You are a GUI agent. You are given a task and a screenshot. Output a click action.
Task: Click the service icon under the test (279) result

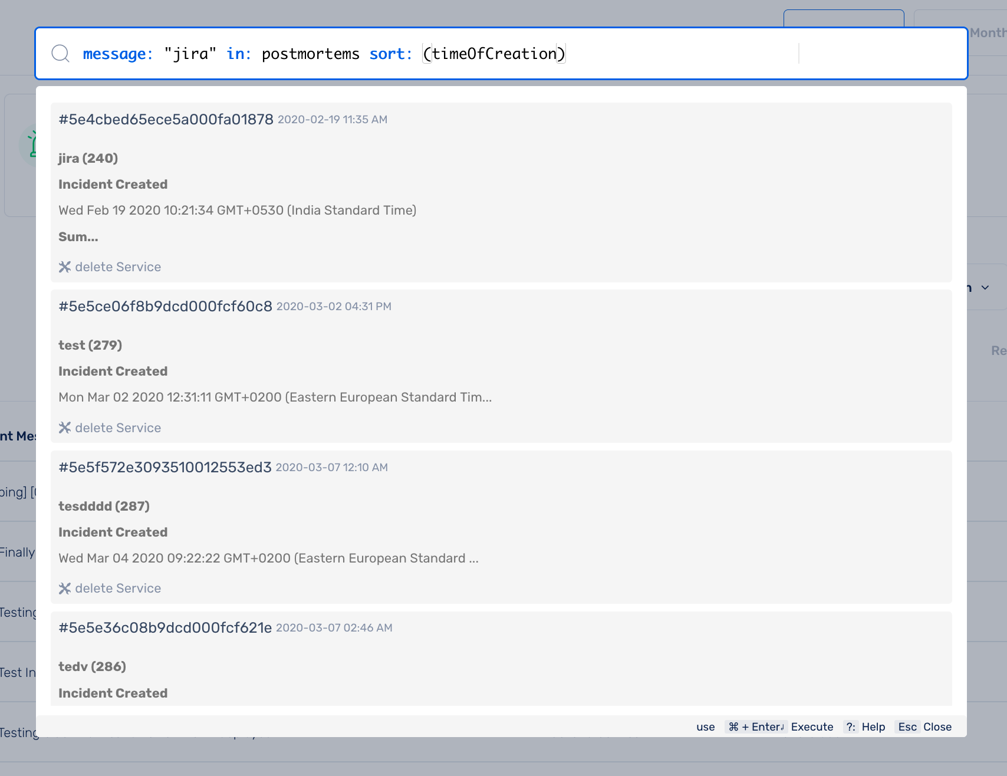(65, 428)
